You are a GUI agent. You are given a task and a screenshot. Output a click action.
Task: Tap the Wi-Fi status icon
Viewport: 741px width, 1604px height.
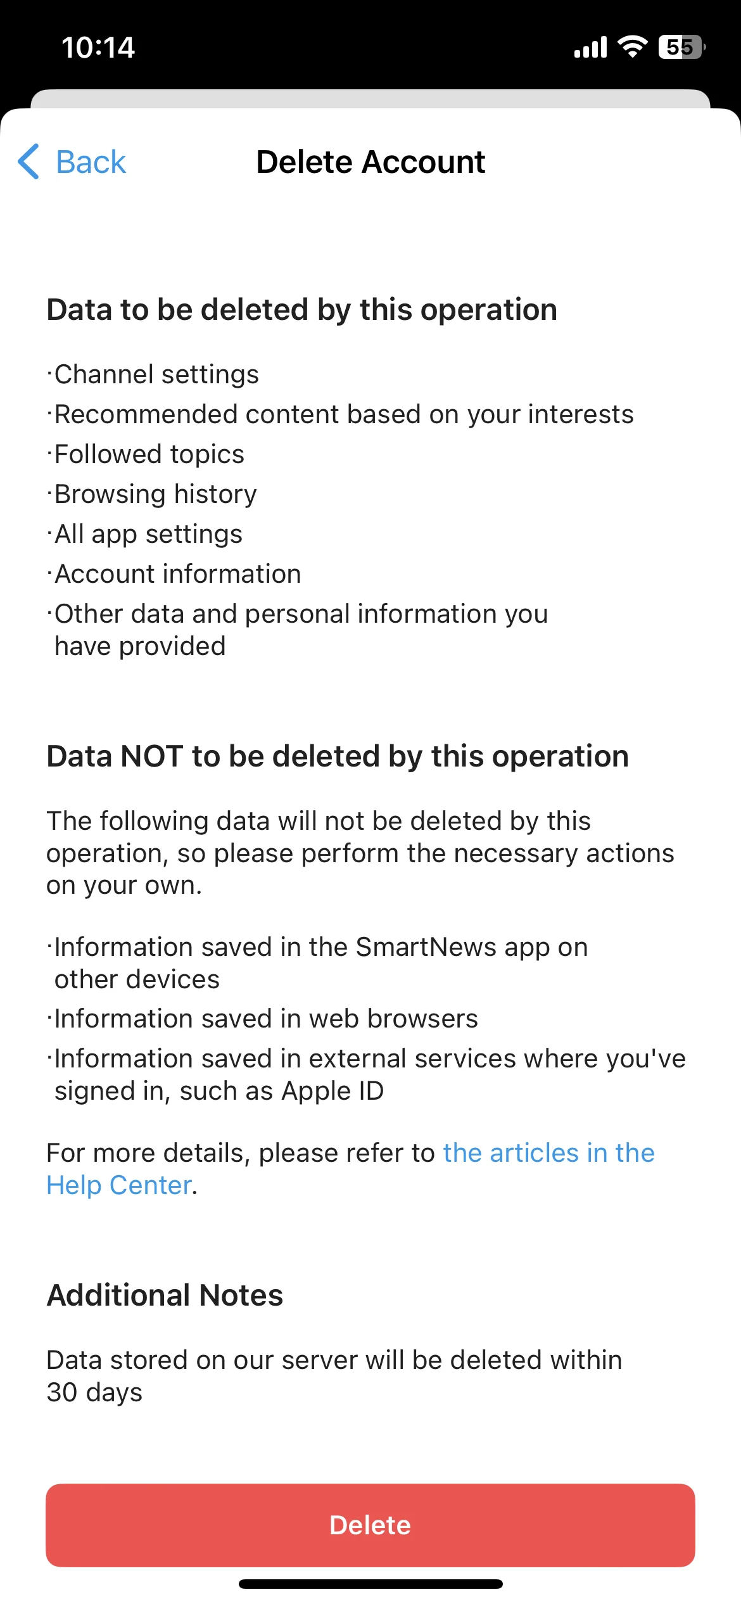pyautogui.click(x=632, y=47)
